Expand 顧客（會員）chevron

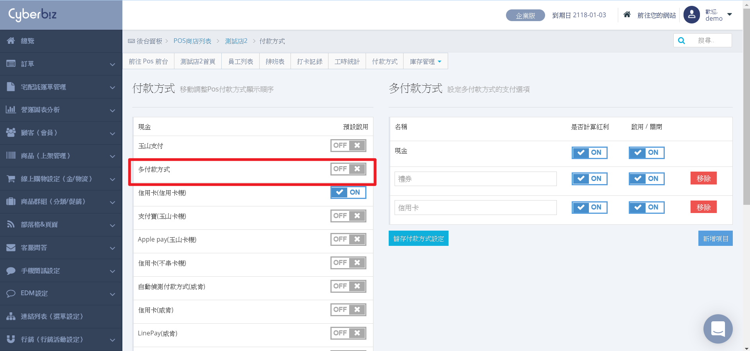tap(113, 133)
